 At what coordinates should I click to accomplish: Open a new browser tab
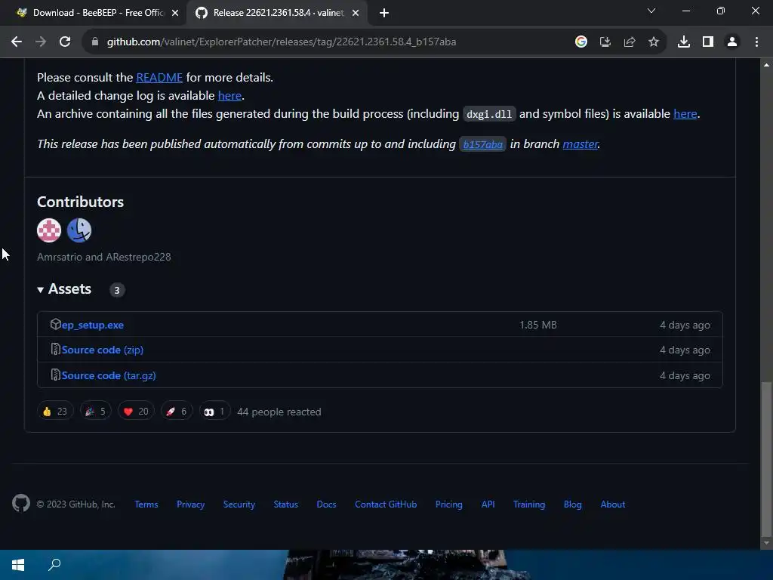[x=384, y=14]
